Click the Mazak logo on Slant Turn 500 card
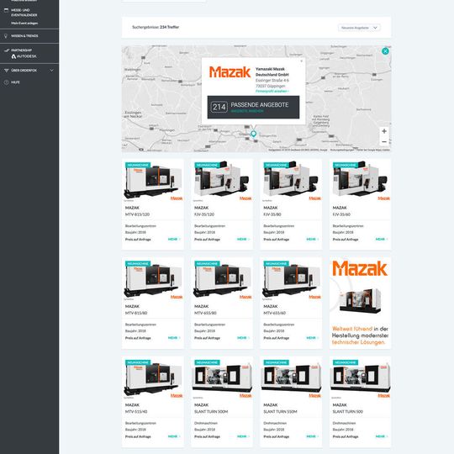This screenshot has height=454, width=454. tap(383, 395)
